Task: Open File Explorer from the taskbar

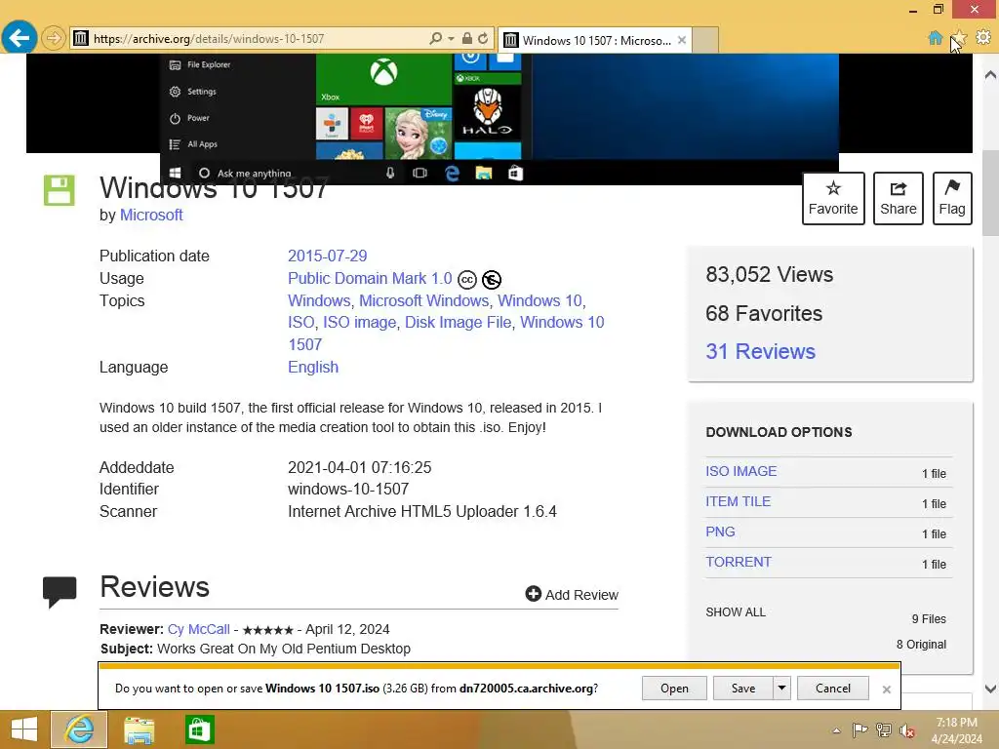Action: point(139,729)
